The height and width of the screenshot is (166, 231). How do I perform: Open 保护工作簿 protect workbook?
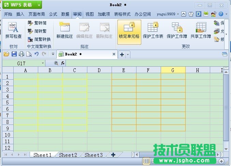pos(177,31)
